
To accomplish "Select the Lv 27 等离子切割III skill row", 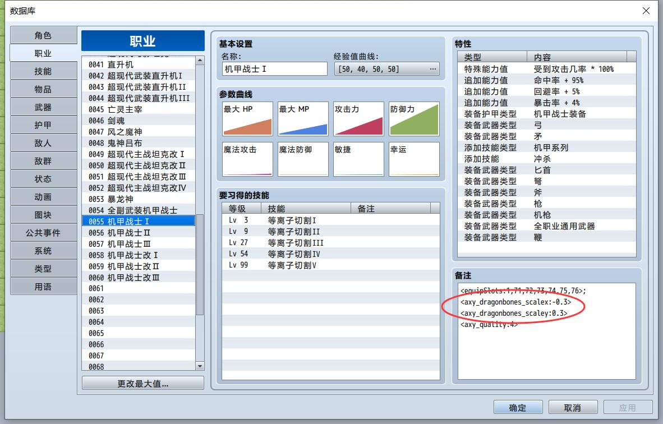I will click(330, 243).
